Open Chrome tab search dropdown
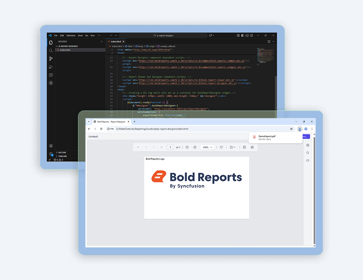 click(89, 122)
